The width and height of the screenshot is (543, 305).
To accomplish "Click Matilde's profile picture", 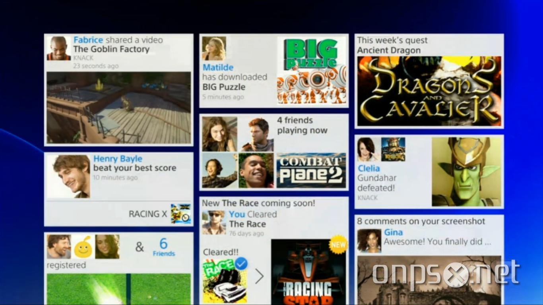I will click(x=214, y=48).
